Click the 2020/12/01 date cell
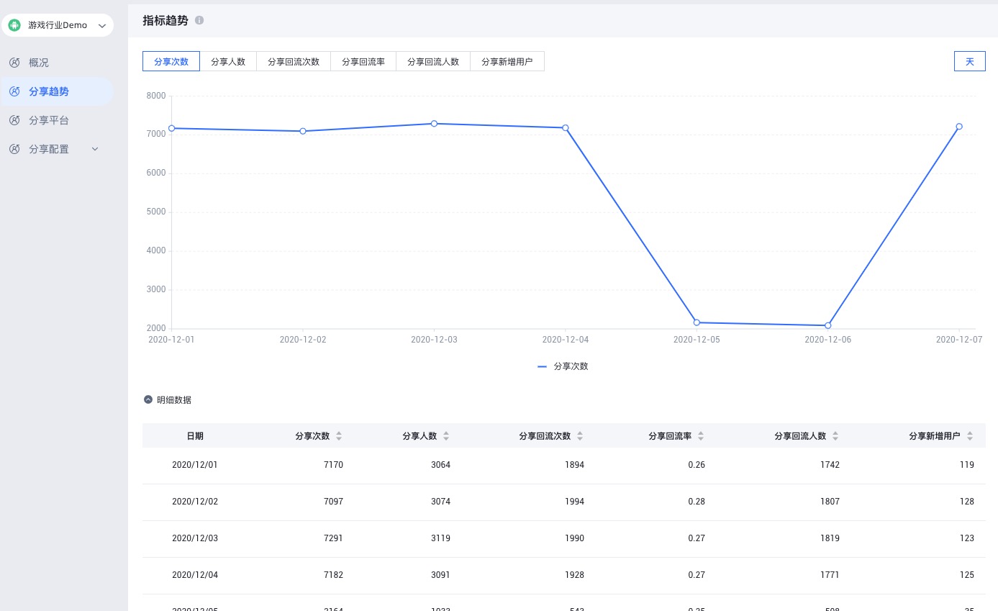The width and height of the screenshot is (998, 611). pyautogui.click(x=195, y=465)
